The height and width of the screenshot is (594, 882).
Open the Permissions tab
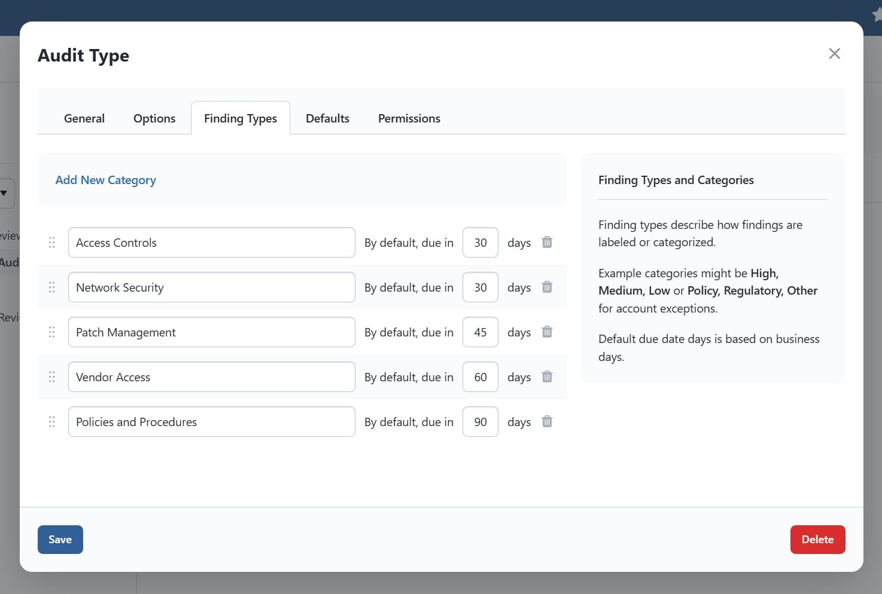coord(409,118)
